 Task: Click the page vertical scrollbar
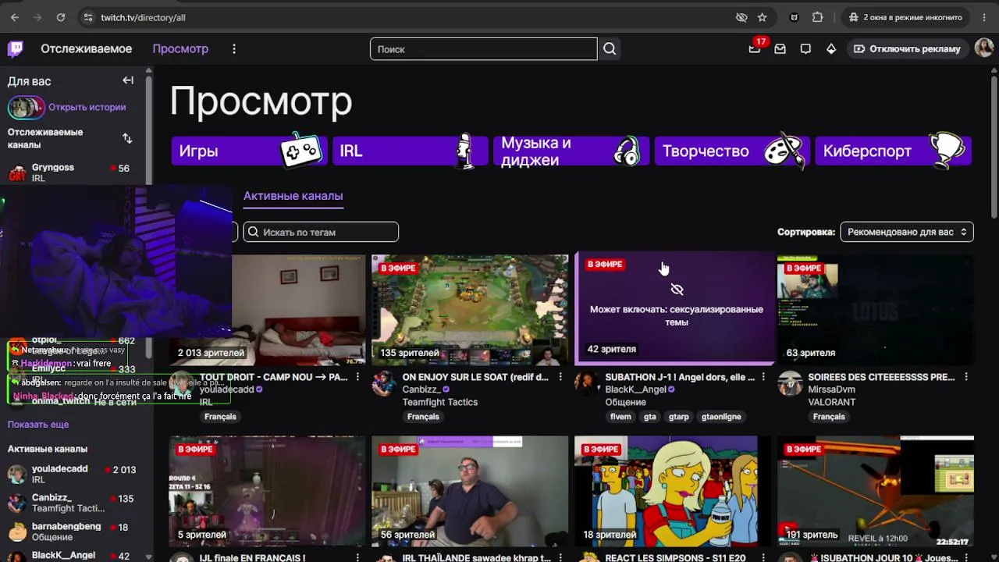(994, 148)
